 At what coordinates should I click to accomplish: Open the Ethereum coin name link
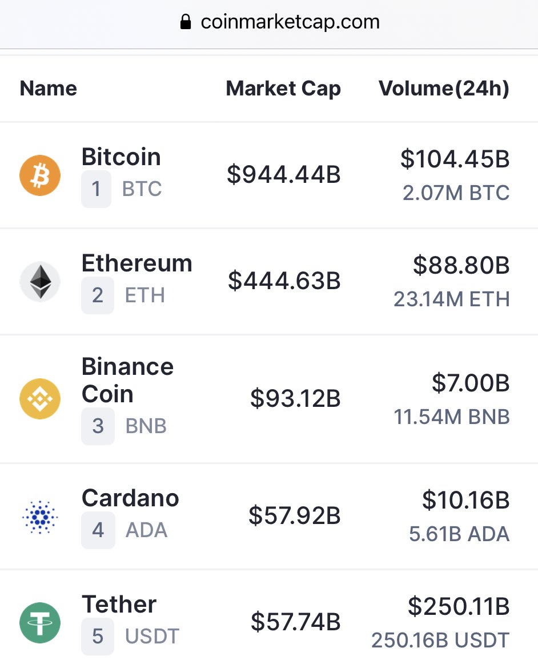coord(136,263)
